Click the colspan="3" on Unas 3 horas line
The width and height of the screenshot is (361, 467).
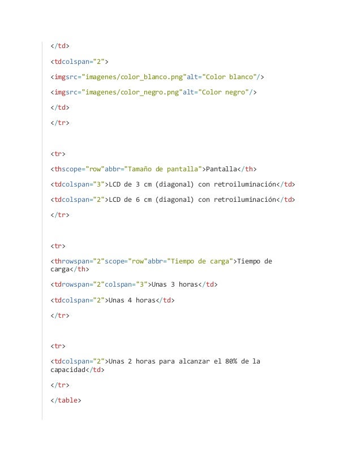[x=126, y=284]
